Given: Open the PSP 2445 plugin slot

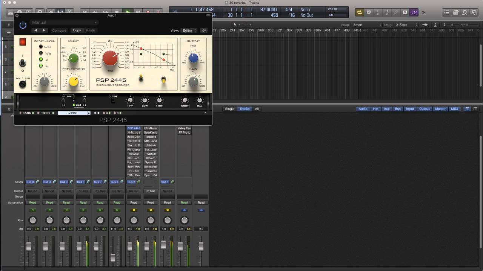Looking at the screenshot, I should (x=134, y=128).
